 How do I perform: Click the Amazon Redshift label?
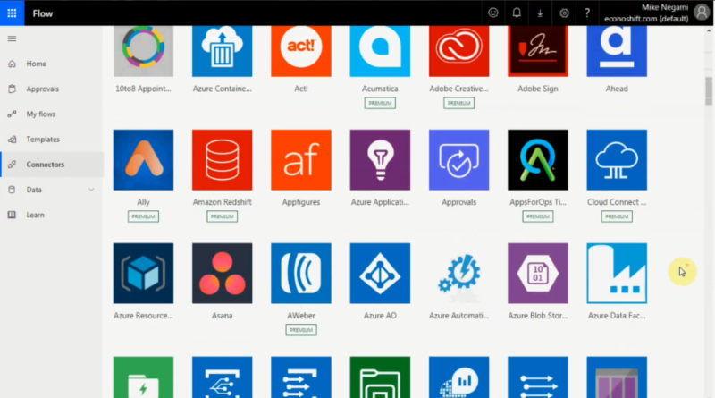coord(222,202)
